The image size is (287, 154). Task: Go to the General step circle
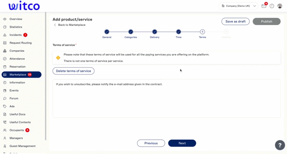pyautogui.click(x=107, y=32)
